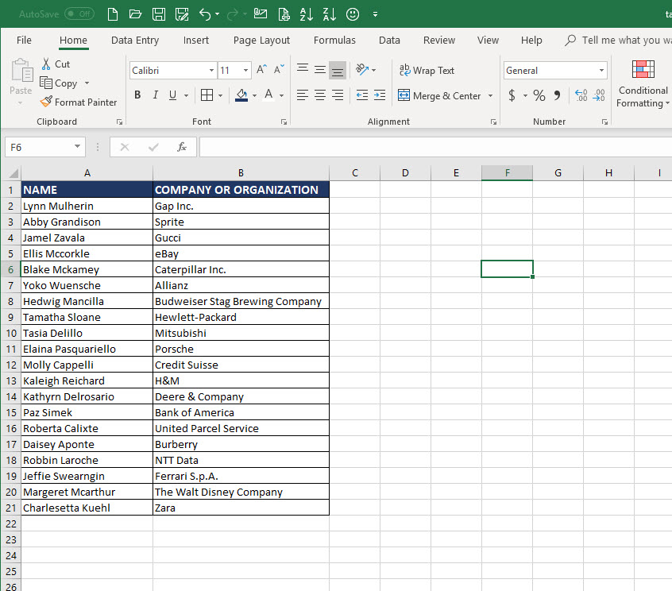Click the smiley feedback icon

pos(353,14)
